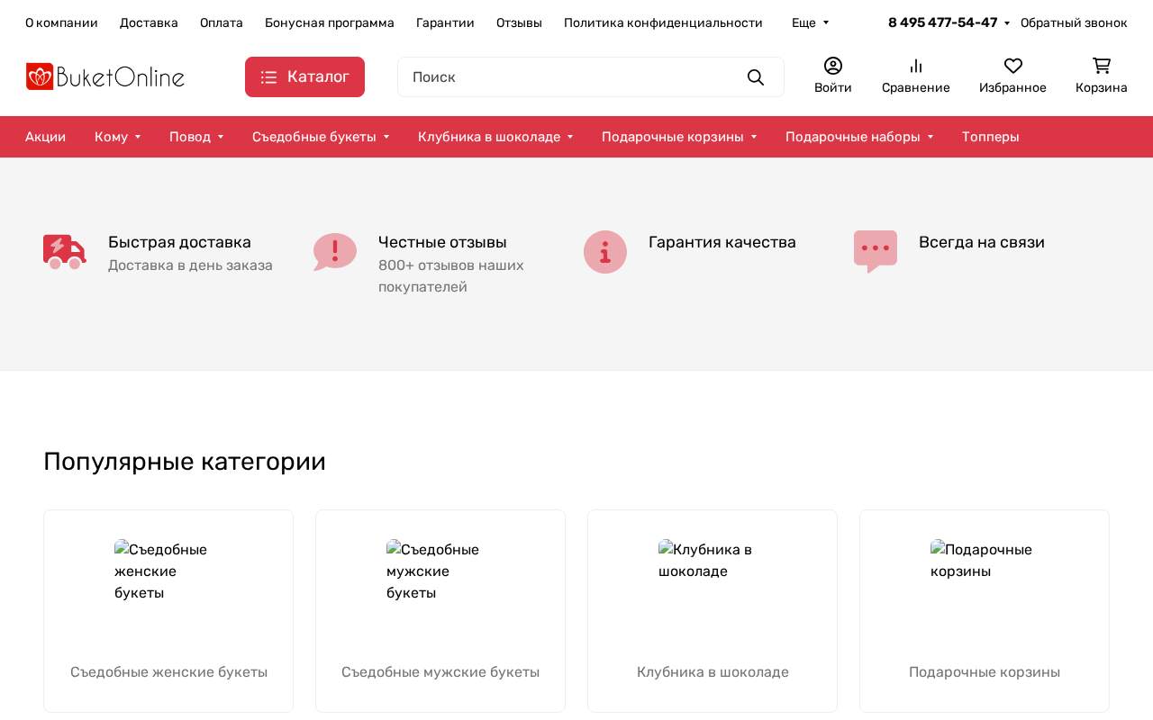The image size is (1153, 720).
Task: Expand the Повод menu
Action: pos(196,137)
